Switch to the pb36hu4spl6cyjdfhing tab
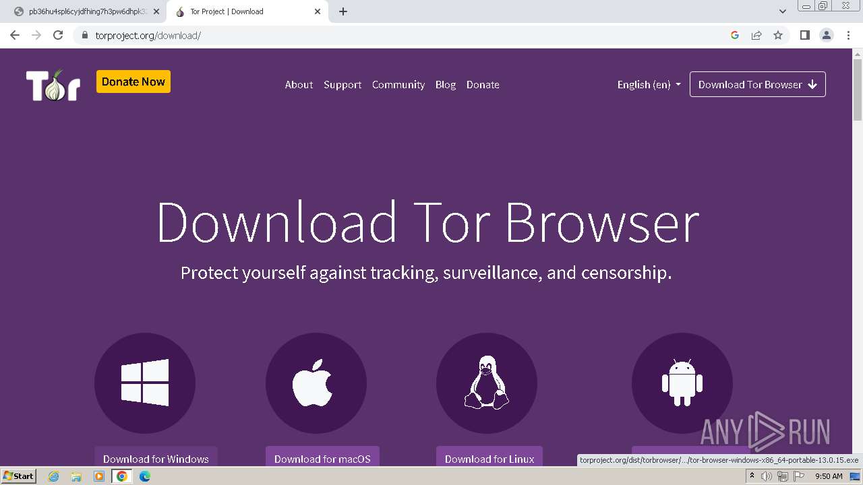The image size is (863, 485). click(86, 11)
